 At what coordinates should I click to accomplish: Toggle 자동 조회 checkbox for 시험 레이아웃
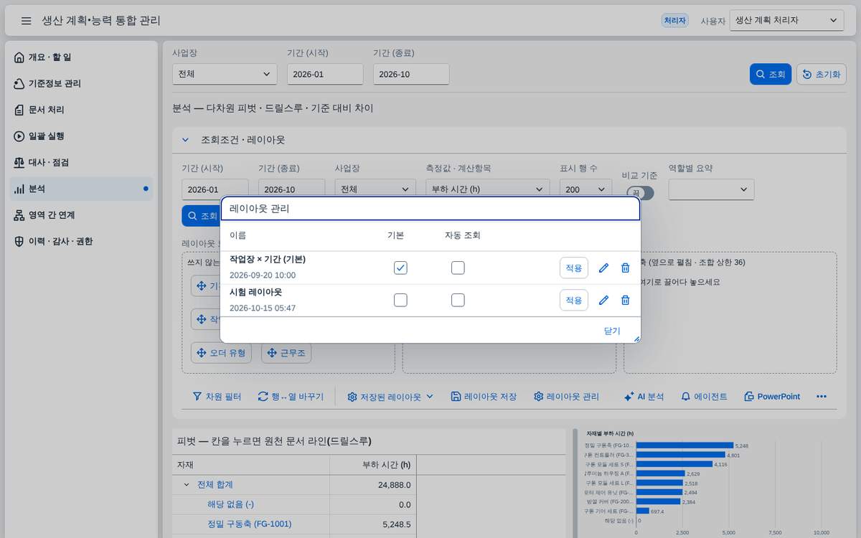pos(458,300)
